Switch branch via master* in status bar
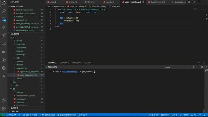 point(11,115)
